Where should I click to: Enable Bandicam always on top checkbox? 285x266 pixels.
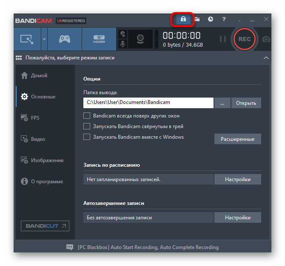[87, 116]
